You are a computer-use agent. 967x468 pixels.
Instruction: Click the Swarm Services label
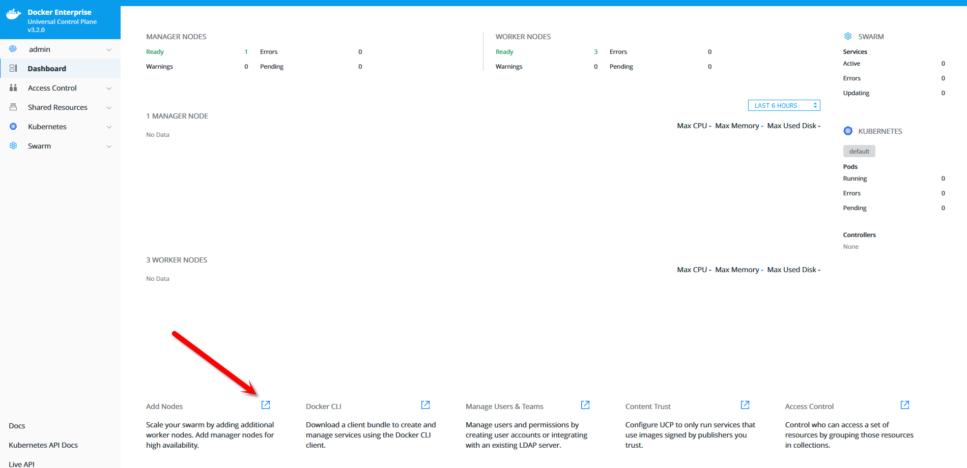(x=855, y=52)
